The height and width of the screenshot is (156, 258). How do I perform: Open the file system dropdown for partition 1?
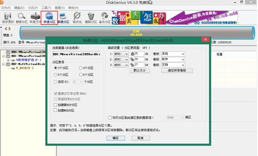[121, 54]
